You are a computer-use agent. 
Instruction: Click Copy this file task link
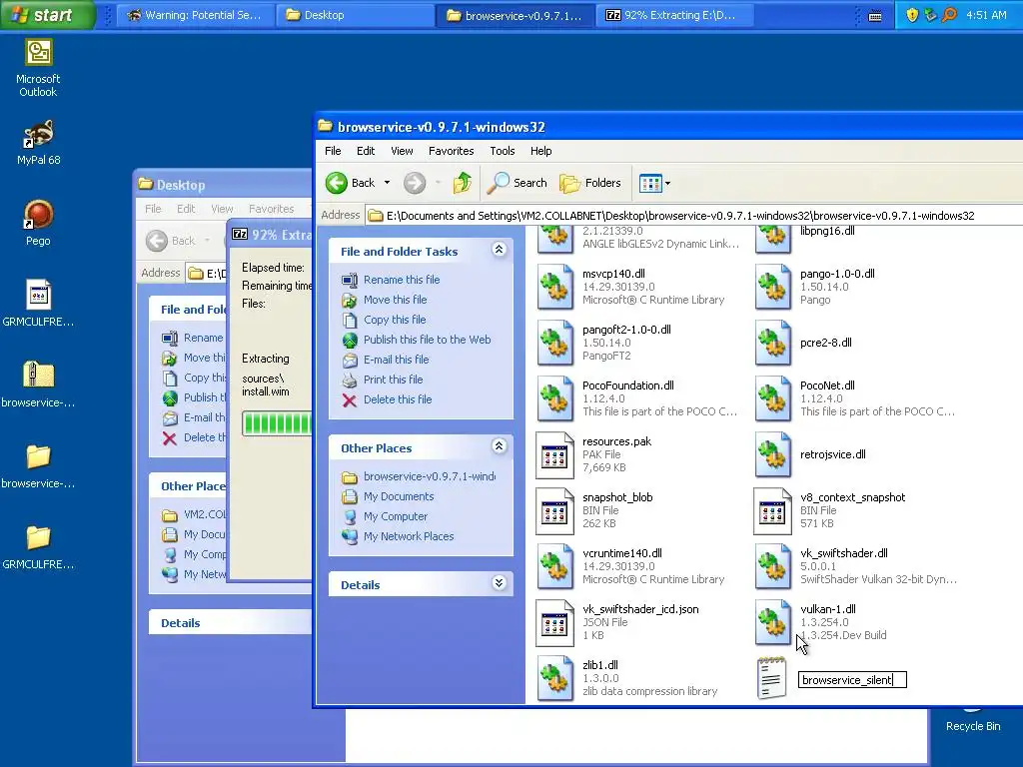[394, 320]
